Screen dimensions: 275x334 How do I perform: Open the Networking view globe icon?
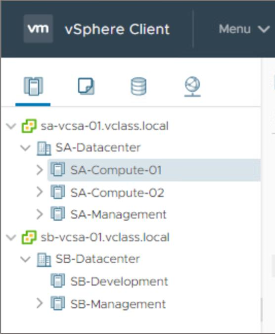click(192, 87)
